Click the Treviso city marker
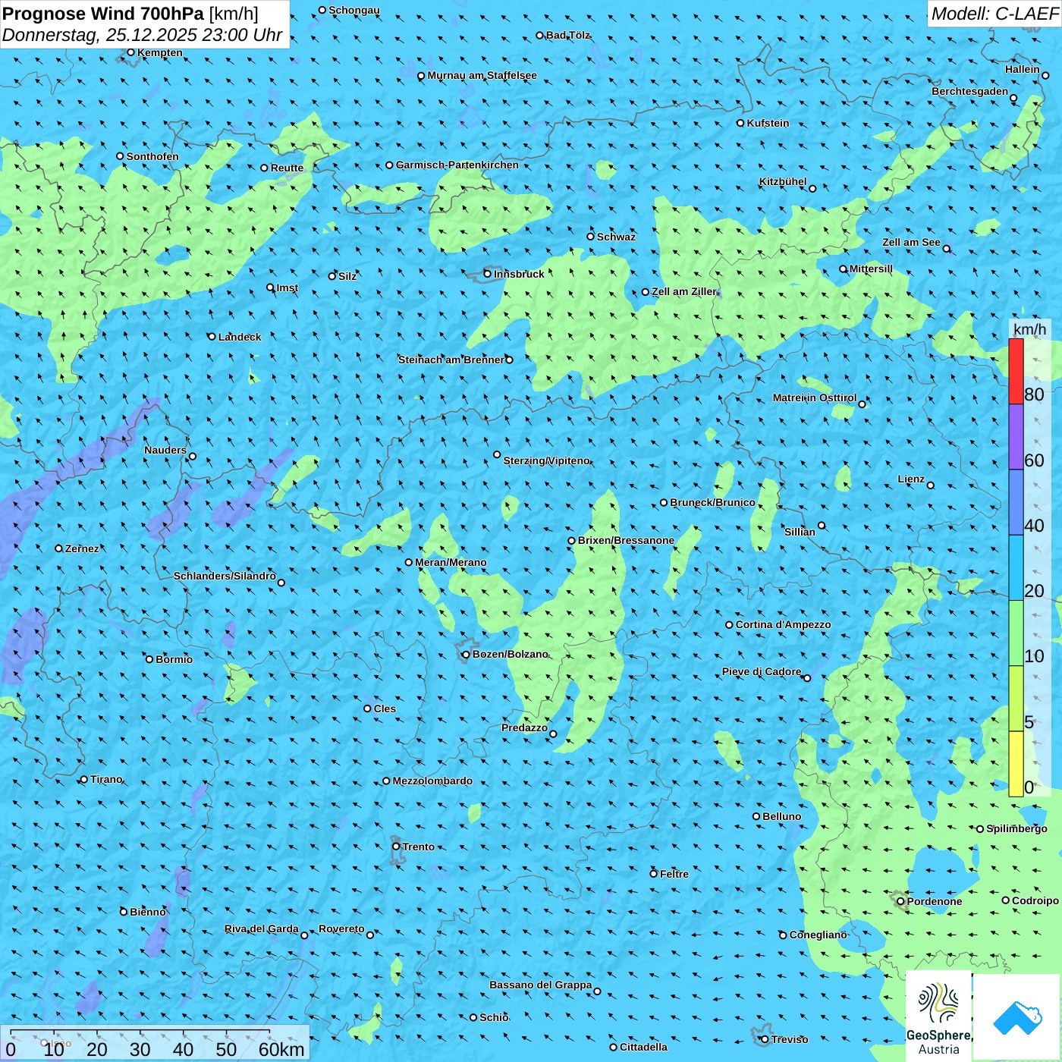Image resolution: width=1062 pixels, height=1062 pixels. [765, 1039]
